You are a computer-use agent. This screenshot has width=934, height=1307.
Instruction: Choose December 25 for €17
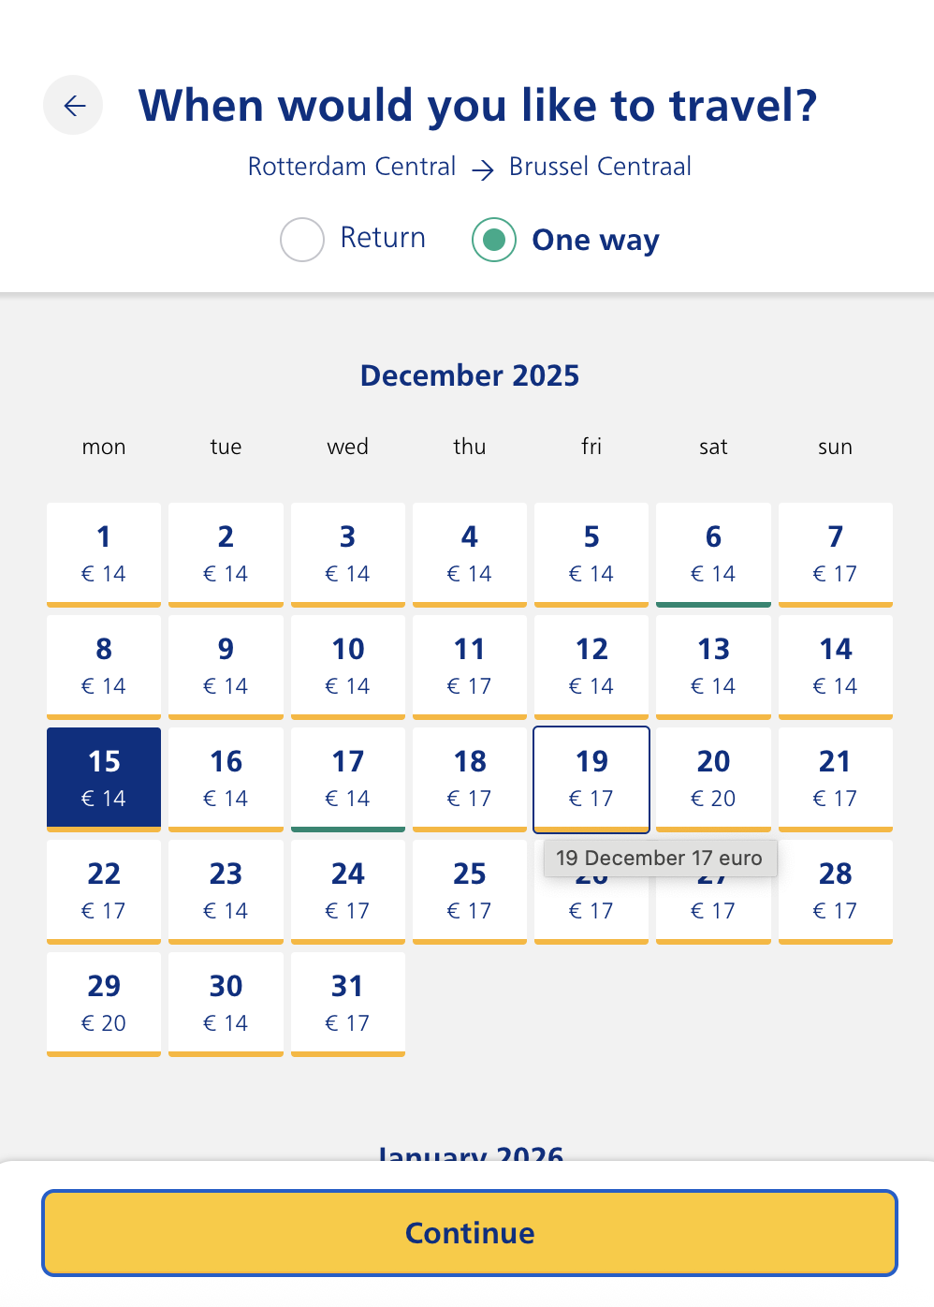pyautogui.click(x=470, y=890)
